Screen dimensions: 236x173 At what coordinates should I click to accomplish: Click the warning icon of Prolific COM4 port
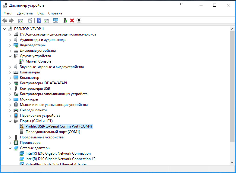pos(22,126)
